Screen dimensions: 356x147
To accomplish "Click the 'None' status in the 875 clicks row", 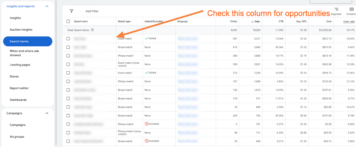I will tap(147, 47).
